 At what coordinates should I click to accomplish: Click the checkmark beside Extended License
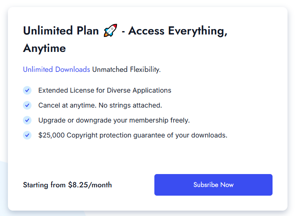click(x=27, y=90)
